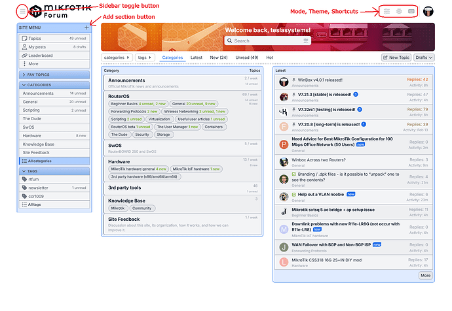Switch to the Latest tab
Screen dimensions: 452x311
pos(197,57)
